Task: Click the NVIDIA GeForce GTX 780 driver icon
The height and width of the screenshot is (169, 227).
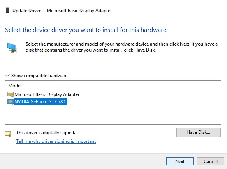Action: pyautogui.click(x=11, y=102)
